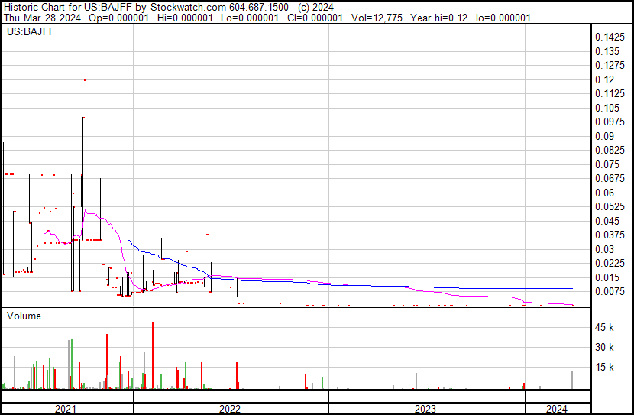The width and height of the screenshot is (634, 415).
Task: Click the 0.1425 price axis label
Action: (x=609, y=37)
